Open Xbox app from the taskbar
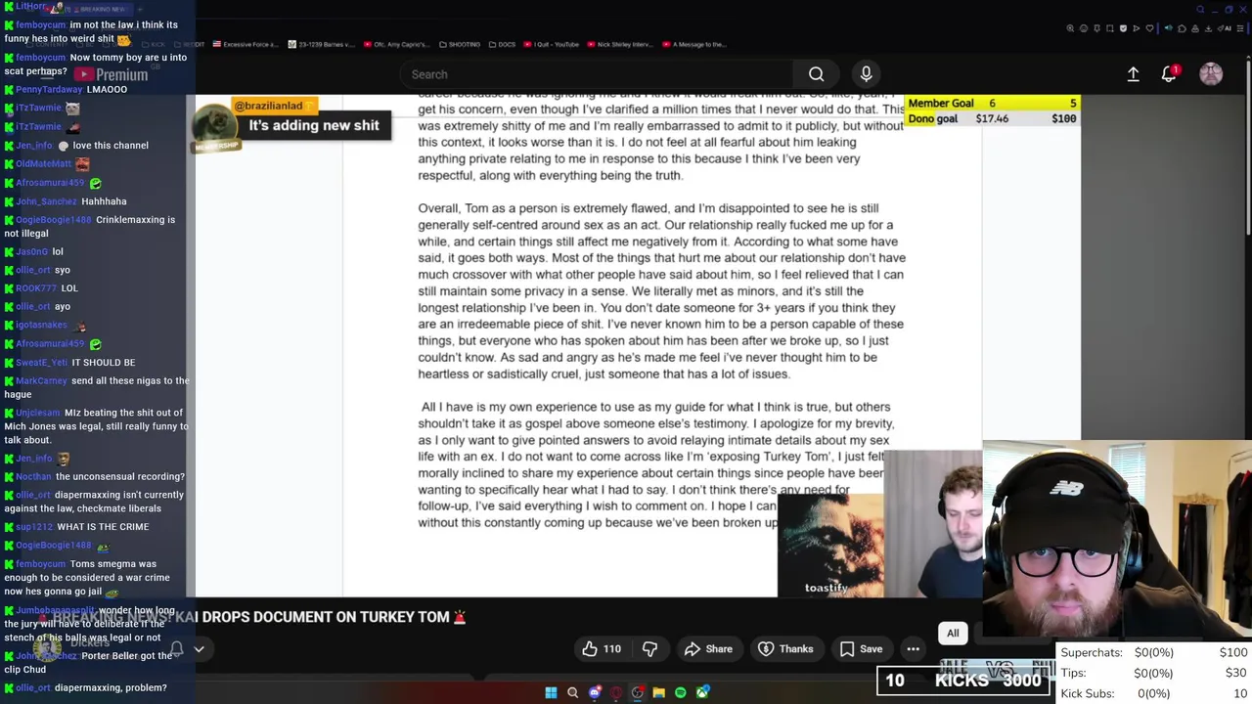The image size is (1252, 704). coord(702,693)
